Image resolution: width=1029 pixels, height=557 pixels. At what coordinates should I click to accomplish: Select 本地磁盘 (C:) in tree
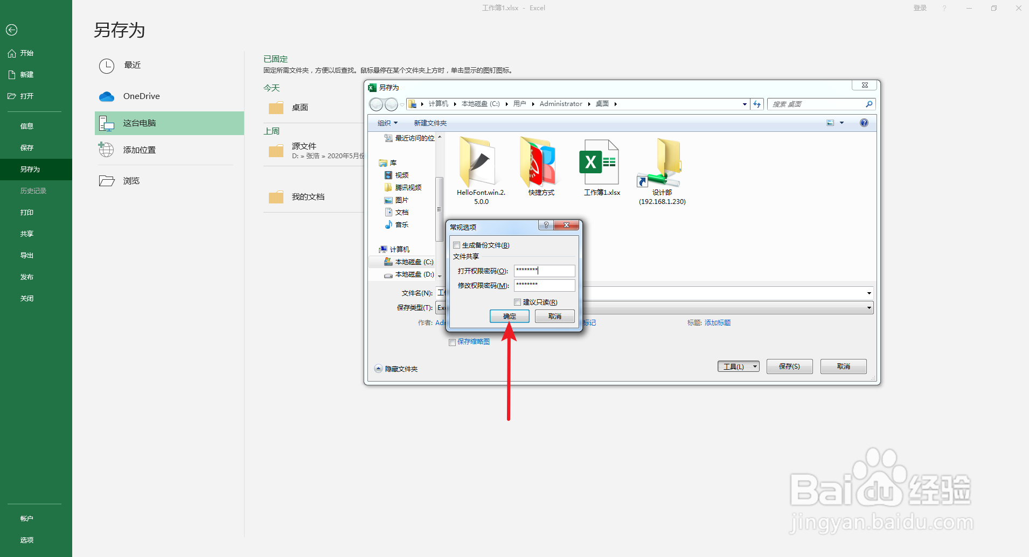pyautogui.click(x=408, y=262)
